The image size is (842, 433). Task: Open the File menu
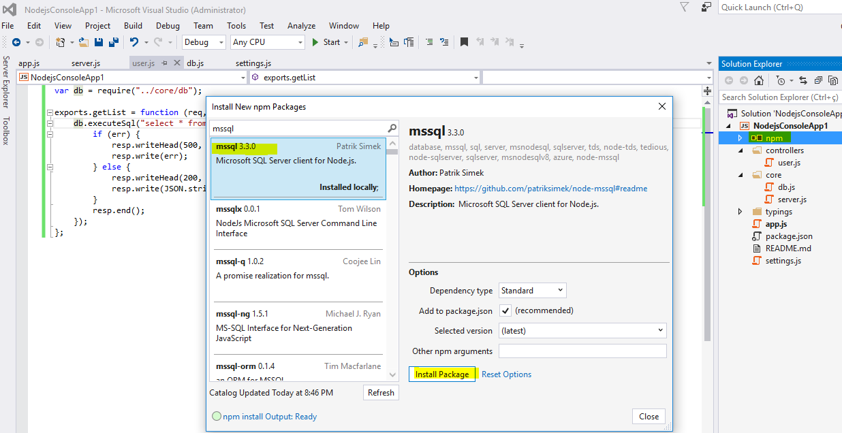click(8, 26)
